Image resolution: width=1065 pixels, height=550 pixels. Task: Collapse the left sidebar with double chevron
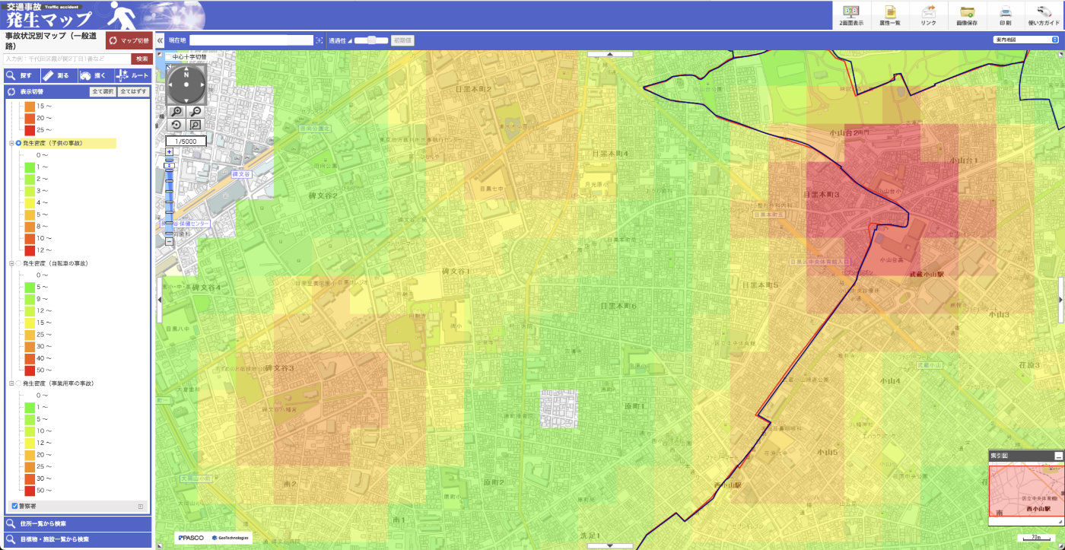click(x=161, y=40)
